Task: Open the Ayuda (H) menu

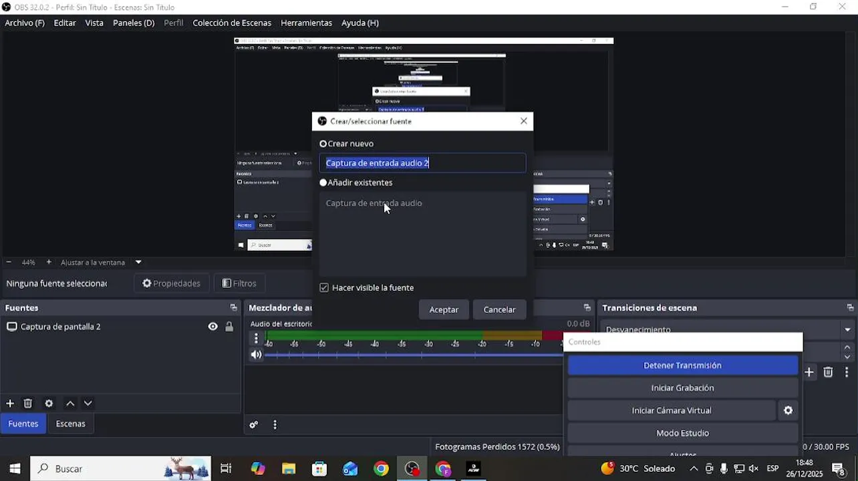Action: (360, 23)
